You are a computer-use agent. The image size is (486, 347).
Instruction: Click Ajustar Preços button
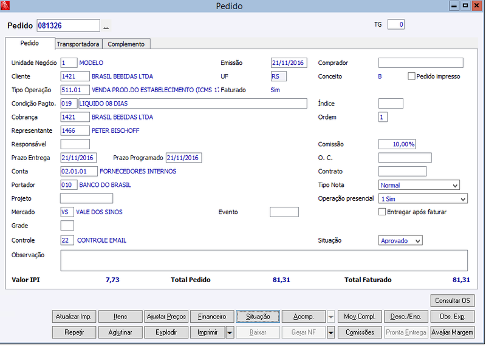click(166, 317)
